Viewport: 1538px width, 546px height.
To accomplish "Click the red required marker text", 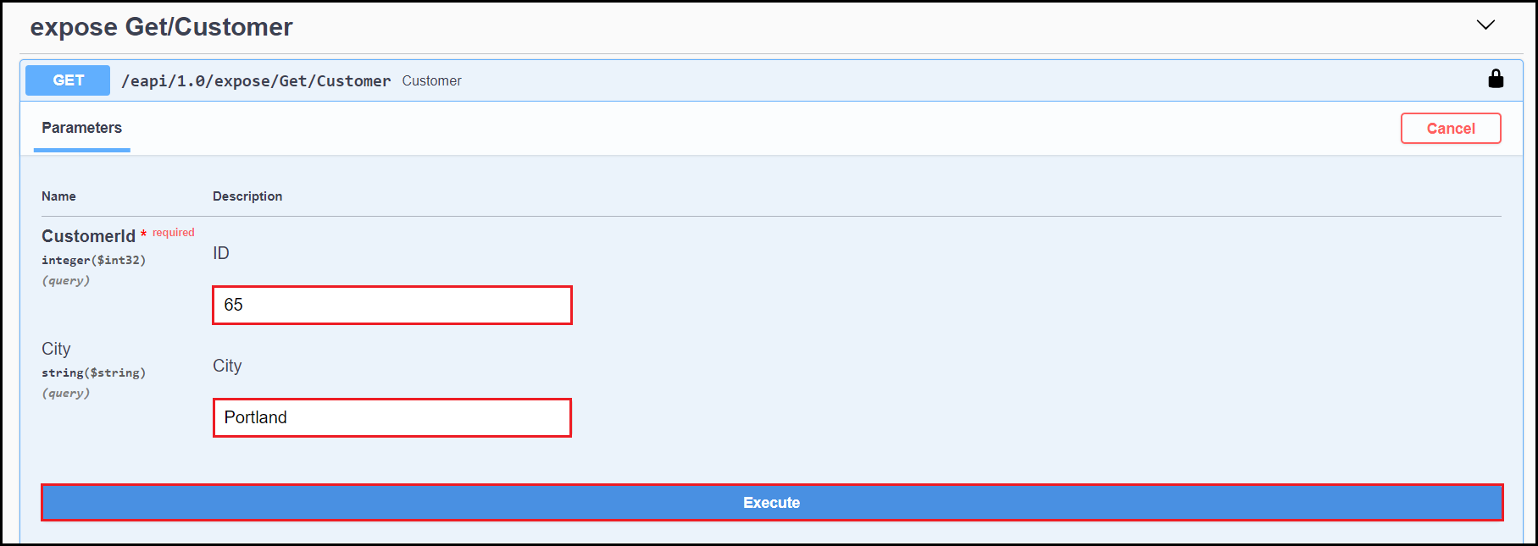I will [x=173, y=233].
